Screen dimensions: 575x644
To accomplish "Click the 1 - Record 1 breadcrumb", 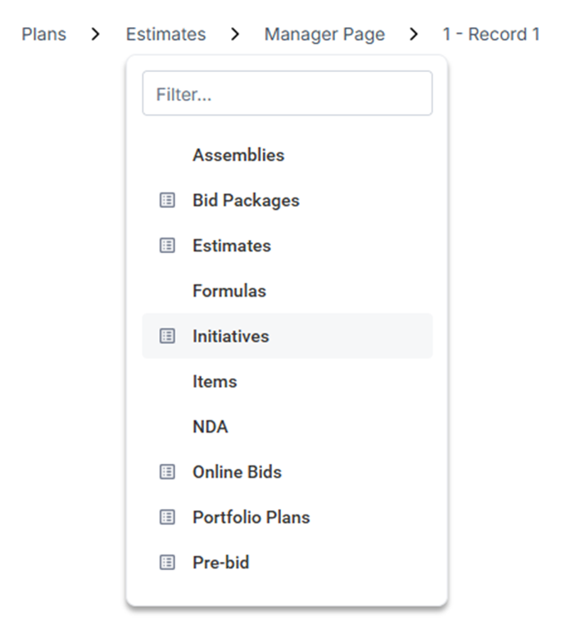I will pos(491,34).
